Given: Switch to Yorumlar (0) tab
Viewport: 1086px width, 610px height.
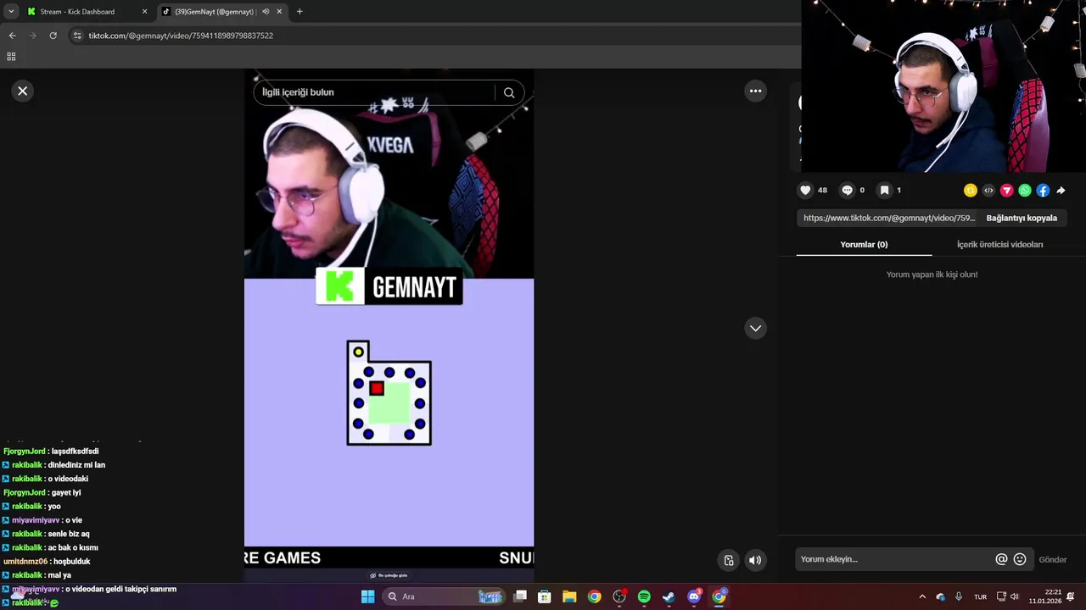Looking at the screenshot, I should [x=864, y=245].
